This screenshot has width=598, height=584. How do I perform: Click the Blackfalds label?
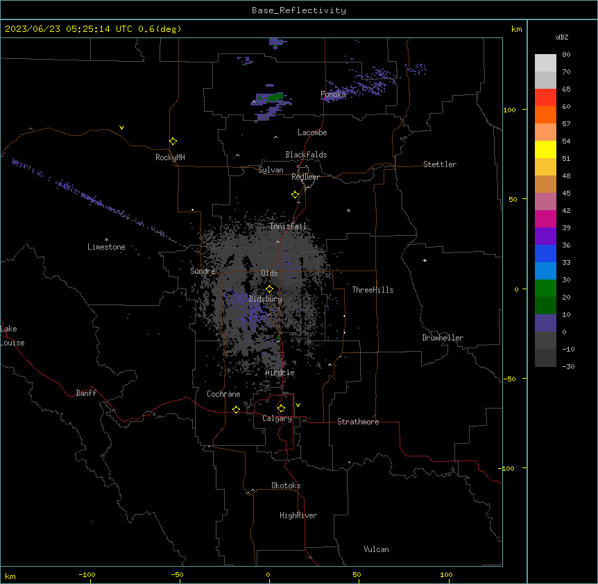tap(306, 155)
